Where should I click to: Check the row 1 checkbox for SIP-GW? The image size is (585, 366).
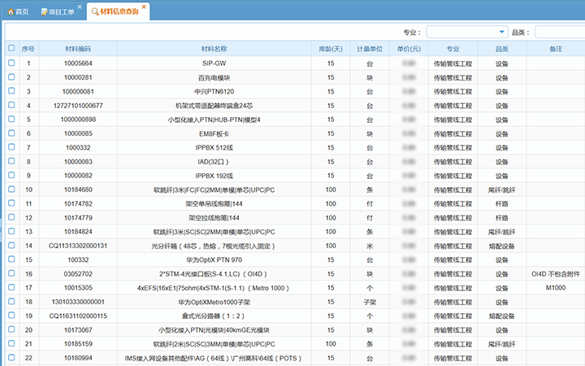tap(11, 63)
